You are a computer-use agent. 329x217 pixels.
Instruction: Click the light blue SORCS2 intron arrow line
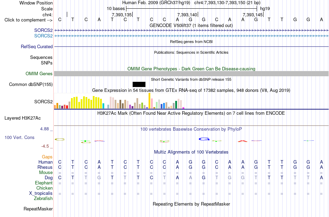(x=192, y=36)
